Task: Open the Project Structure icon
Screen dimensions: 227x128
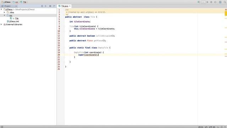Action: click(x=220, y=2)
